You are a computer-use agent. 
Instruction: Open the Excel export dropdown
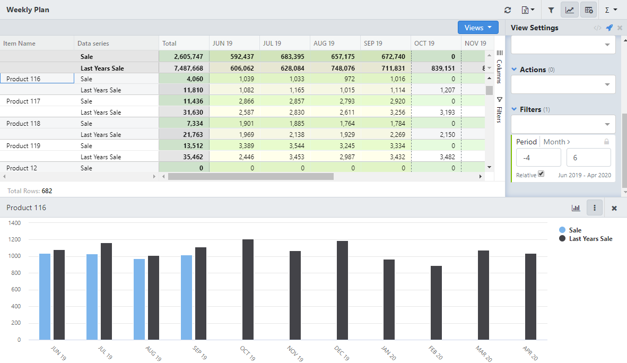tap(527, 10)
